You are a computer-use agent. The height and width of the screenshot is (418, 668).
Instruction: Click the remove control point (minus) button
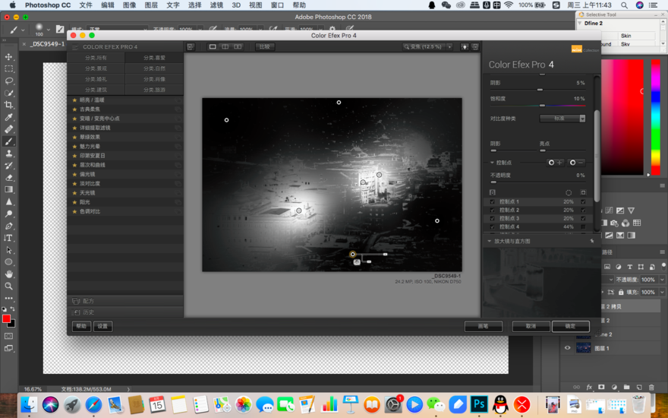(x=576, y=163)
